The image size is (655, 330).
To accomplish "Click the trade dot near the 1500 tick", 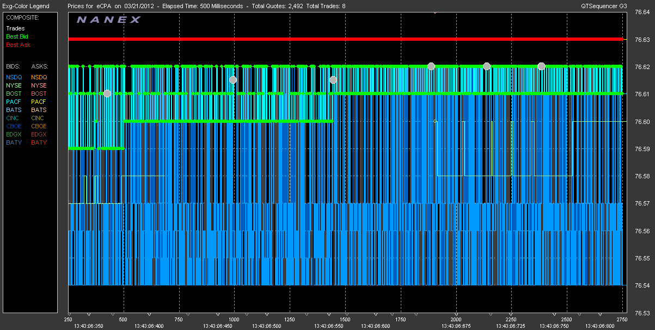I will click(333, 80).
